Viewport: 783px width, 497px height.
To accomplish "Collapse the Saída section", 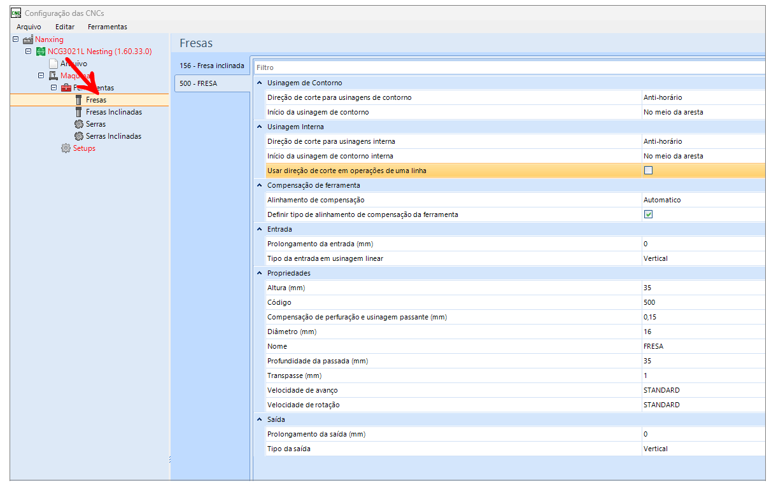I will point(259,419).
